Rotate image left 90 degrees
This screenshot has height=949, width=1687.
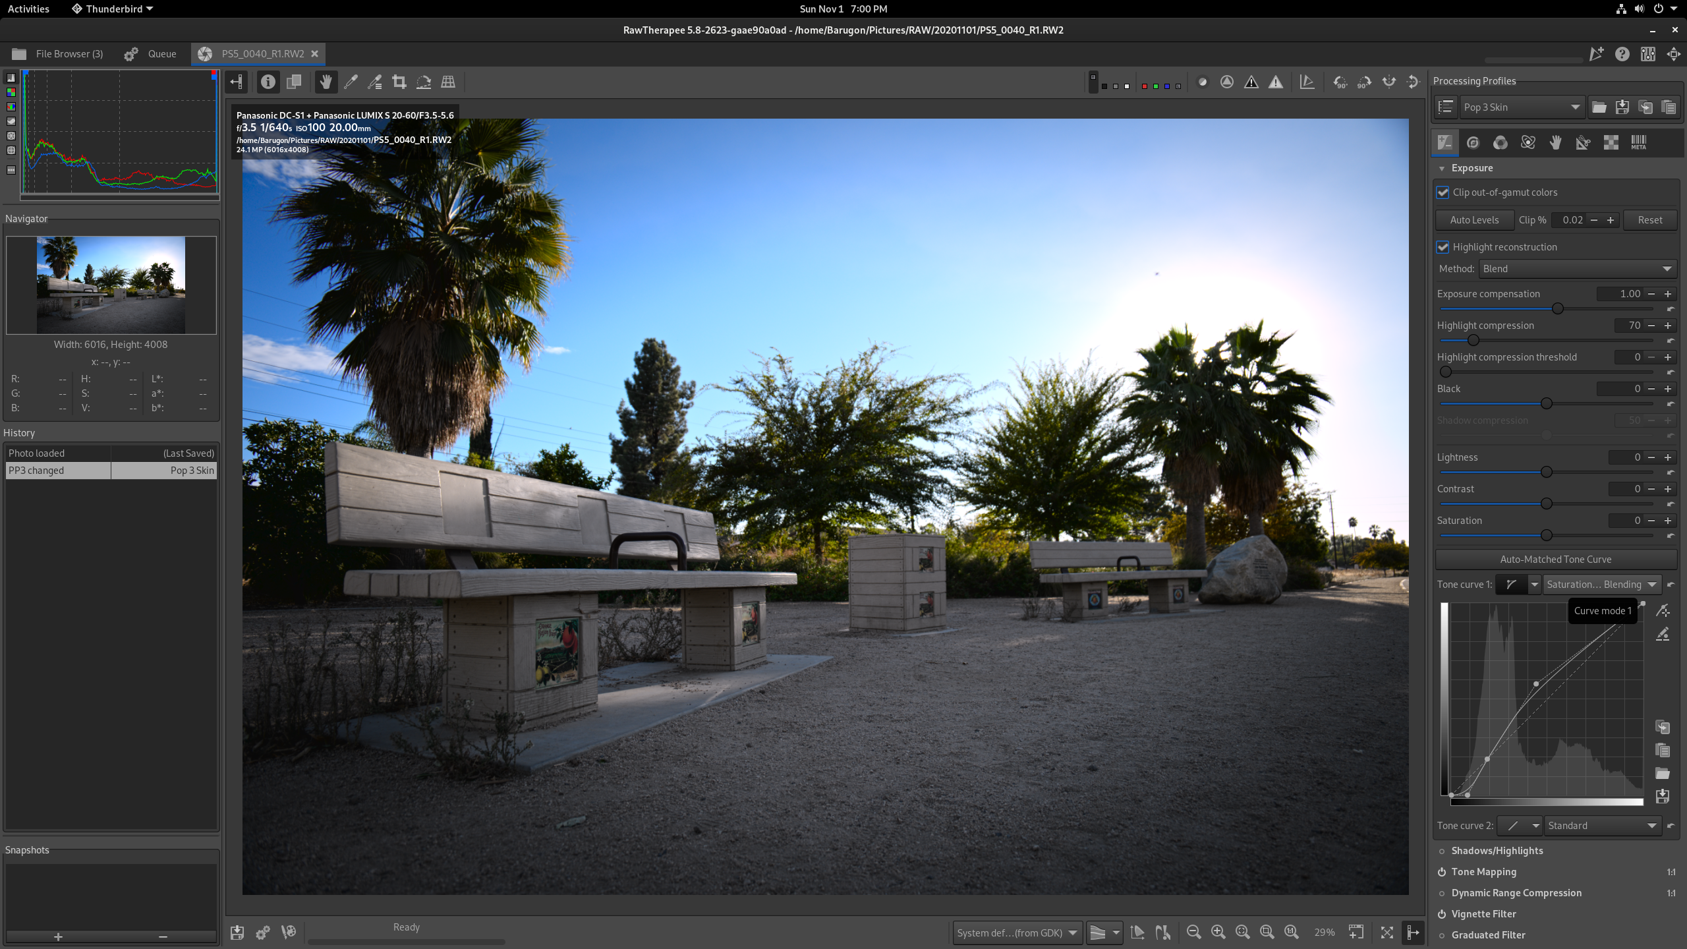tap(1340, 82)
